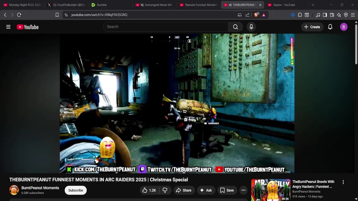Click the YouTube logo
Viewport: 358px width, 201px height.
(x=27, y=27)
